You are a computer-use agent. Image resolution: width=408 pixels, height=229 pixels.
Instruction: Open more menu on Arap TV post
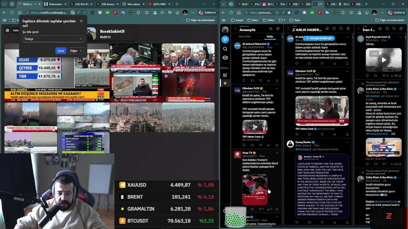point(277,153)
